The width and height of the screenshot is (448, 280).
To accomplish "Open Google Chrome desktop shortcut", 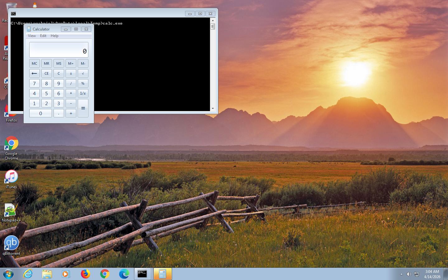I will (11, 147).
